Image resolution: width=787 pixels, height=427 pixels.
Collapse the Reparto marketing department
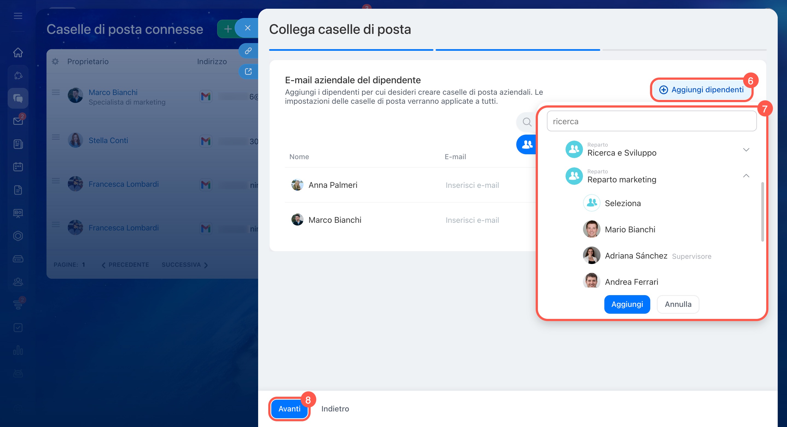coord(746,176)
